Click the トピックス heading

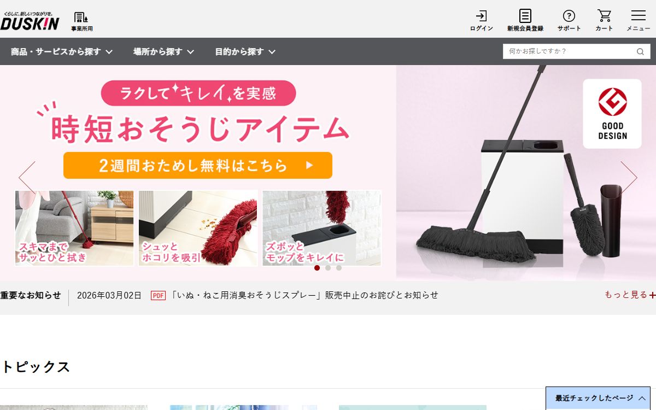click(36, 367)
